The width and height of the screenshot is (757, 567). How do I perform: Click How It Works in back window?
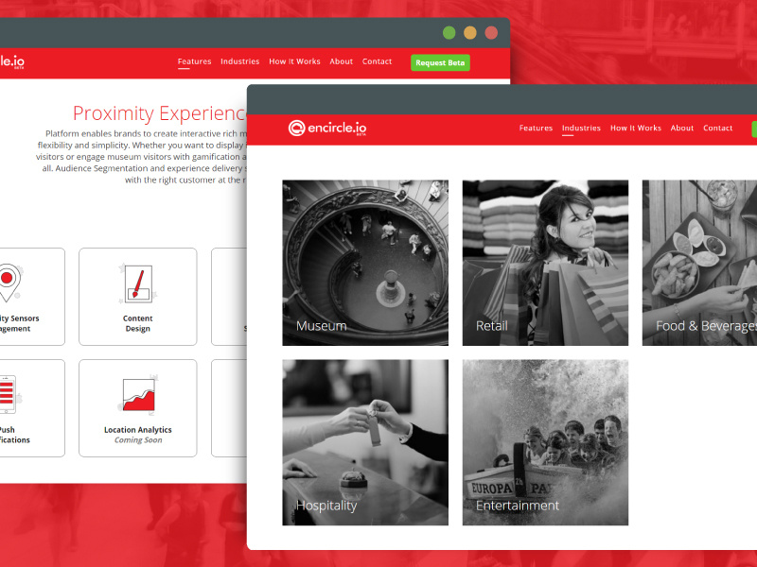tap(294, 61)
